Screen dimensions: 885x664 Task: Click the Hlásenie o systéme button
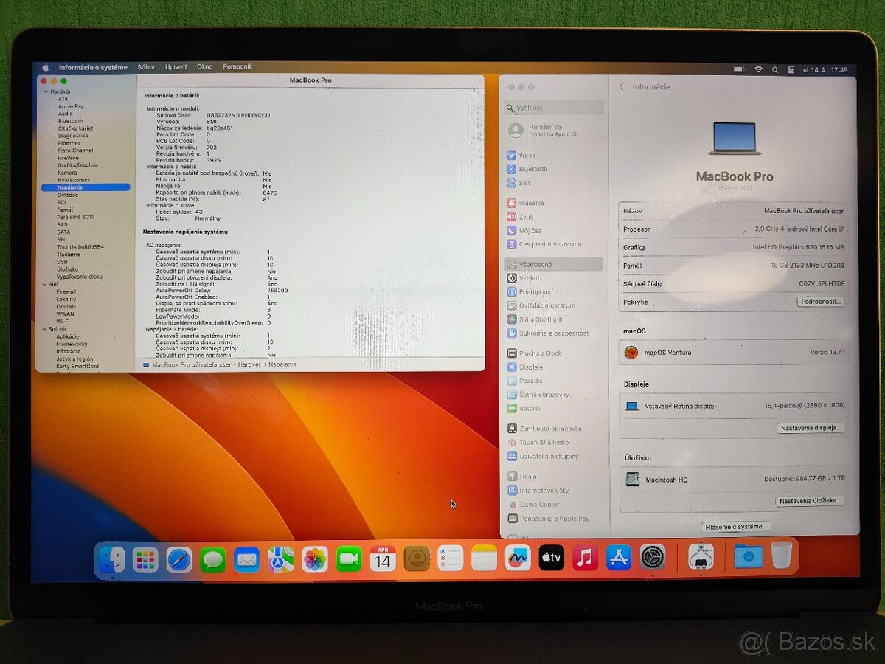click(735, 525)
